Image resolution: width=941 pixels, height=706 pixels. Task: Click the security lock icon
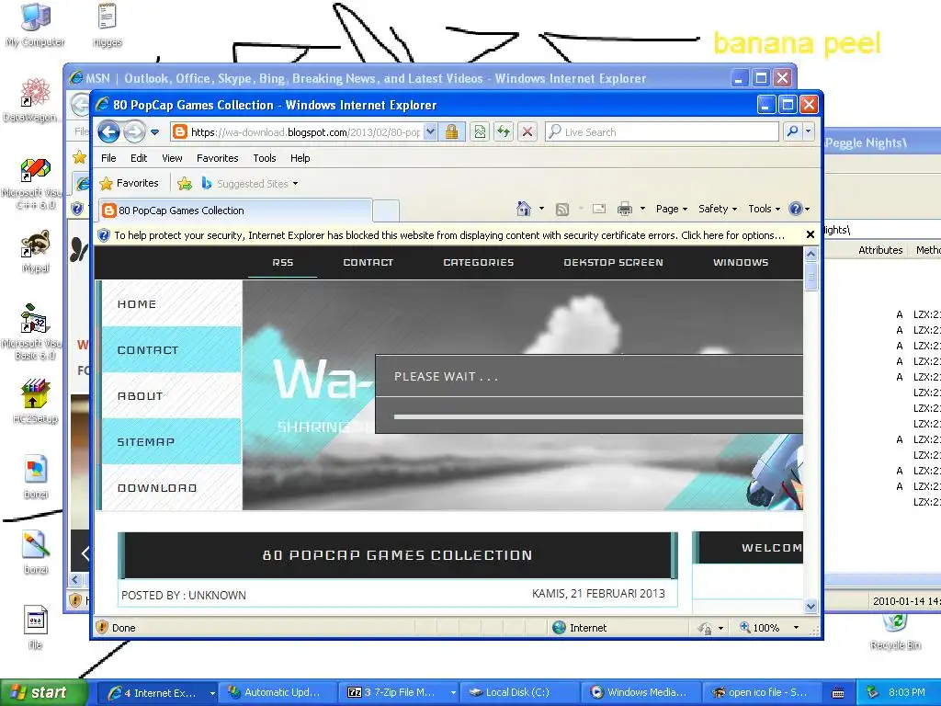452,132
